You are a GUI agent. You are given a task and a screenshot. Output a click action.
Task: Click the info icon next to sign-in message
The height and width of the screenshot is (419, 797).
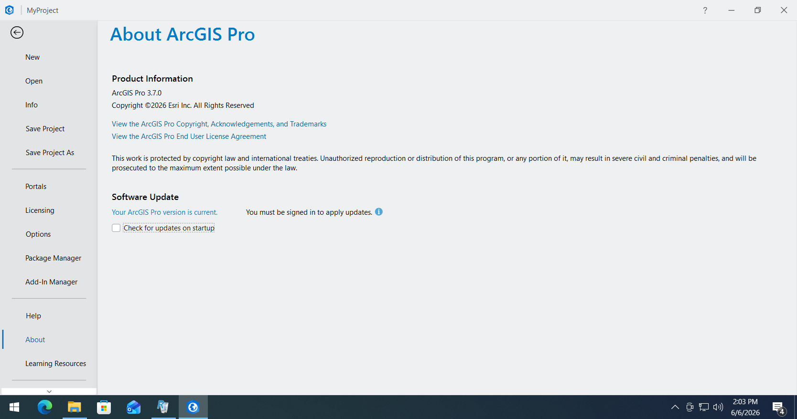(x=379, y=212)
